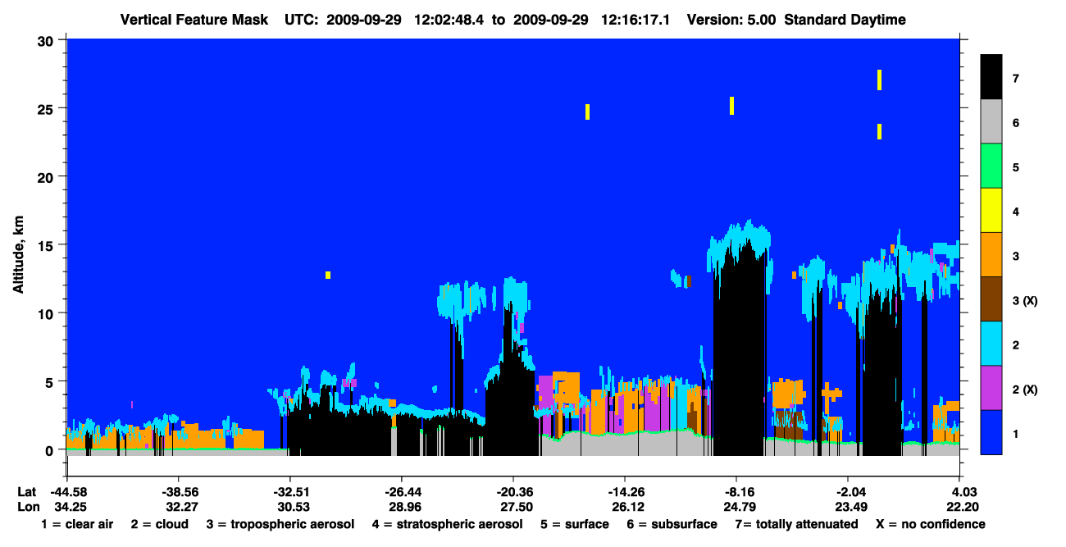Click the latitude value -38.56

click(178, 491)
